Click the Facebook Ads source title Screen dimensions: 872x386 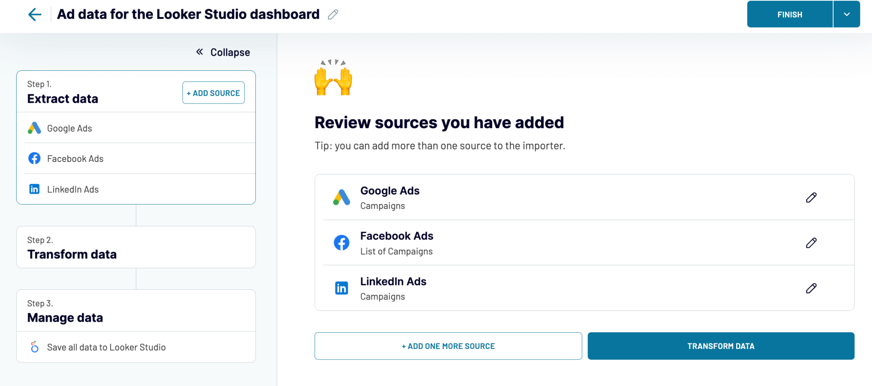click(x=397, y=236)
